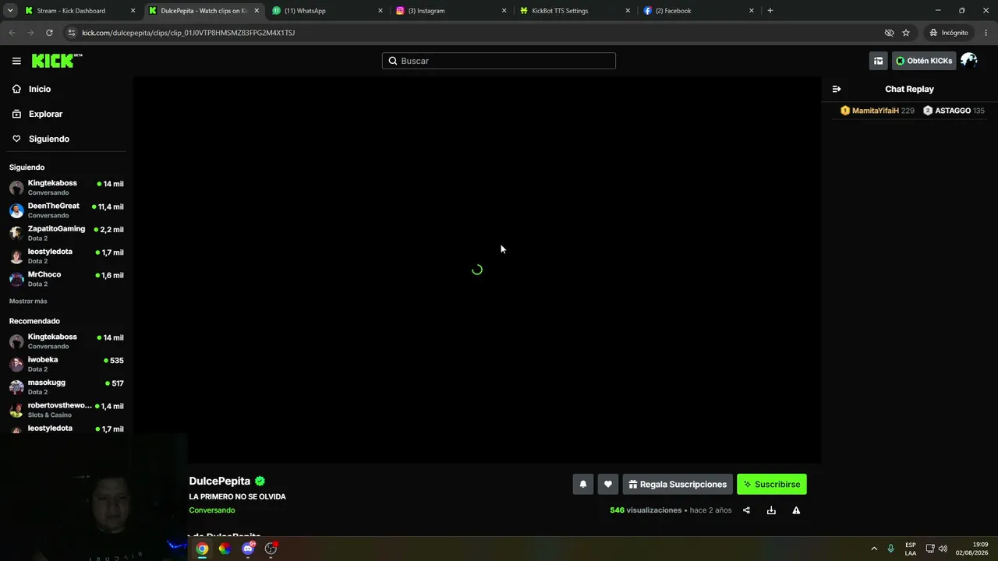Open DeenTheGreat's channel from the sidebar
Screen dimensions: 998x561
[x=66, y=210]
